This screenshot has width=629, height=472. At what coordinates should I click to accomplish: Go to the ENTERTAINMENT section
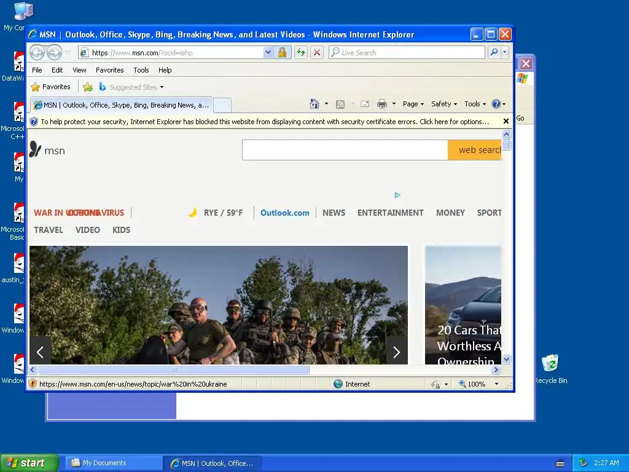[390, 213]
